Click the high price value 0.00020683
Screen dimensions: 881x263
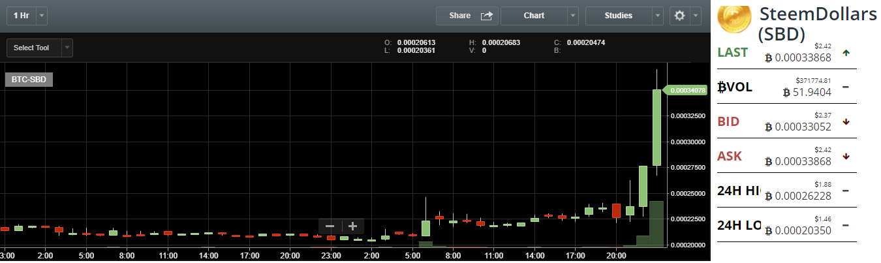tap(501, 42)
